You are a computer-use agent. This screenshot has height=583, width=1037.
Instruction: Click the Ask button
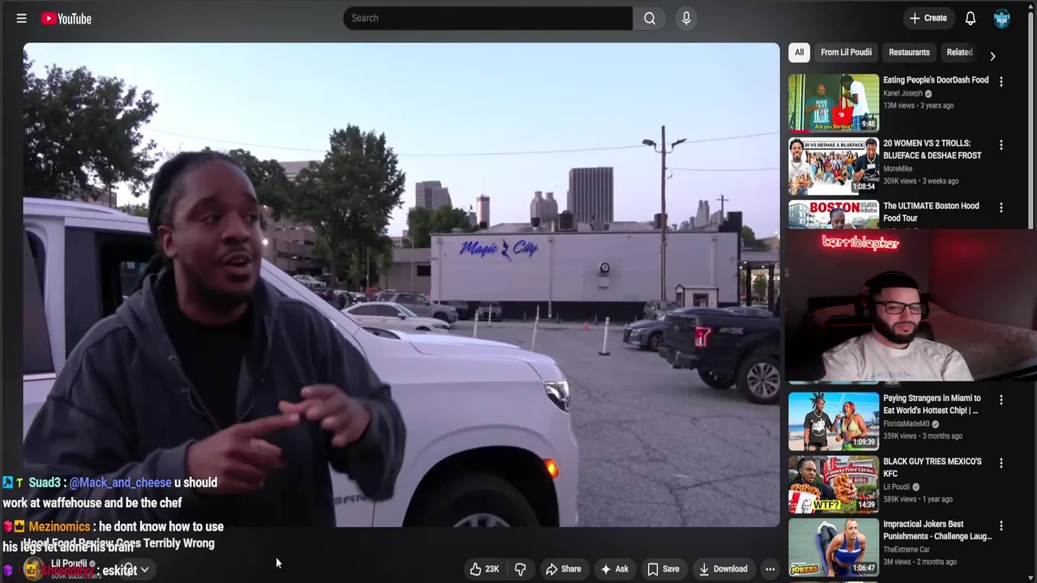click(x=614, y=568)
